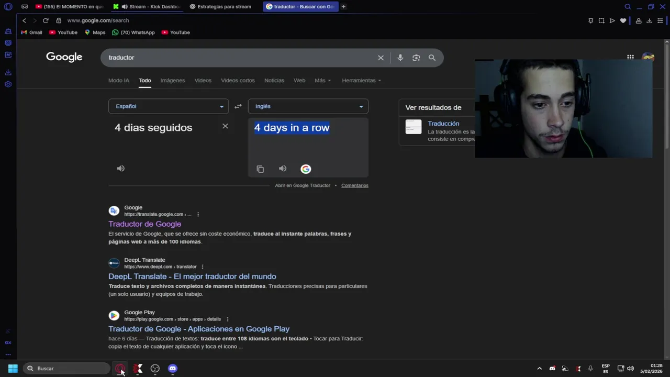Image resolution: width=670 pixels, height=377 pixels.
Task: Click the padlock site info icon
Action: pos(59,20)
